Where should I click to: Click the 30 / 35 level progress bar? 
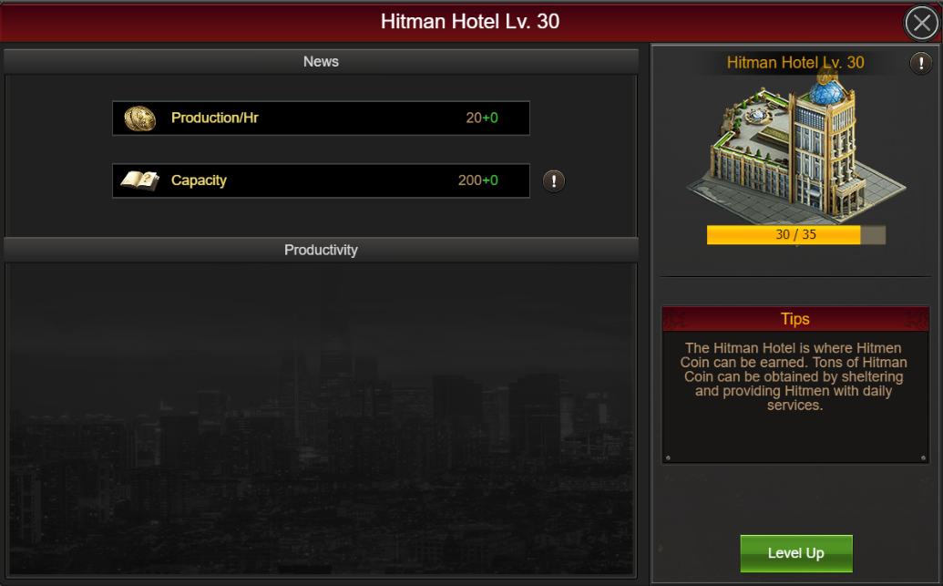tap(795, 234)
